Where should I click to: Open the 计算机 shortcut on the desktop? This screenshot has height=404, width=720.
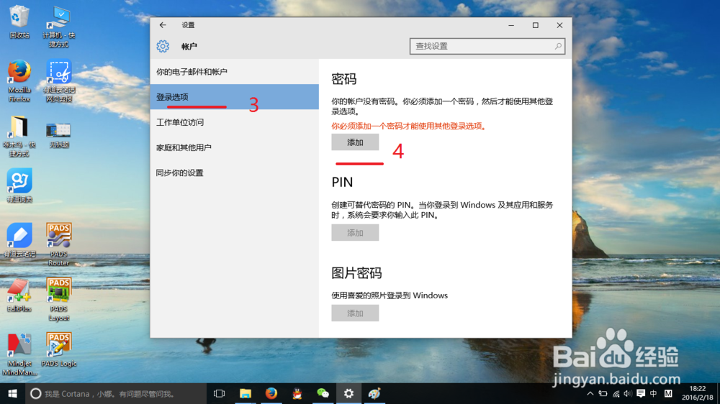coord(59,27)
